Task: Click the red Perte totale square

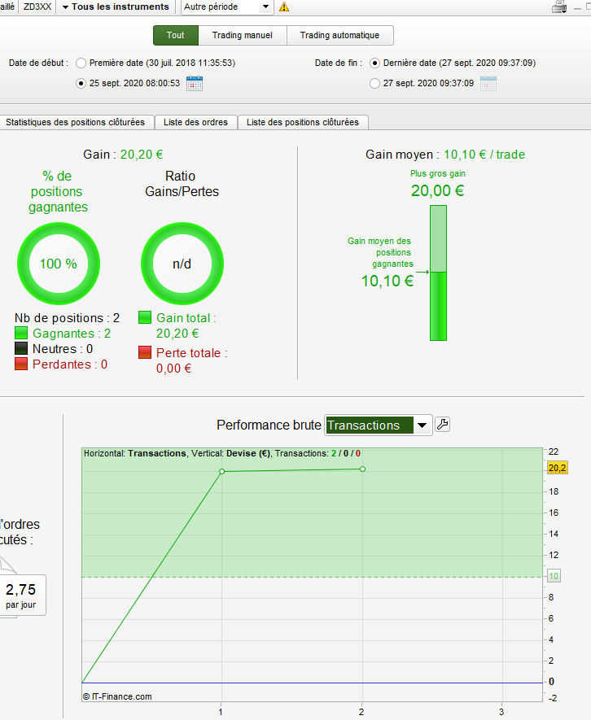Action: click(145, 352)
